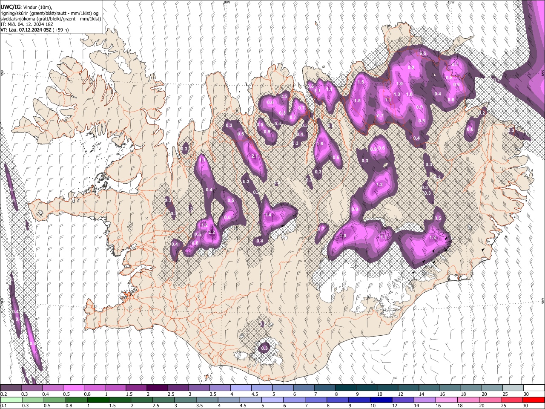Click the 1.3 precipitation value on map
This screenshot has width=545, height=409.
(397, 94)
